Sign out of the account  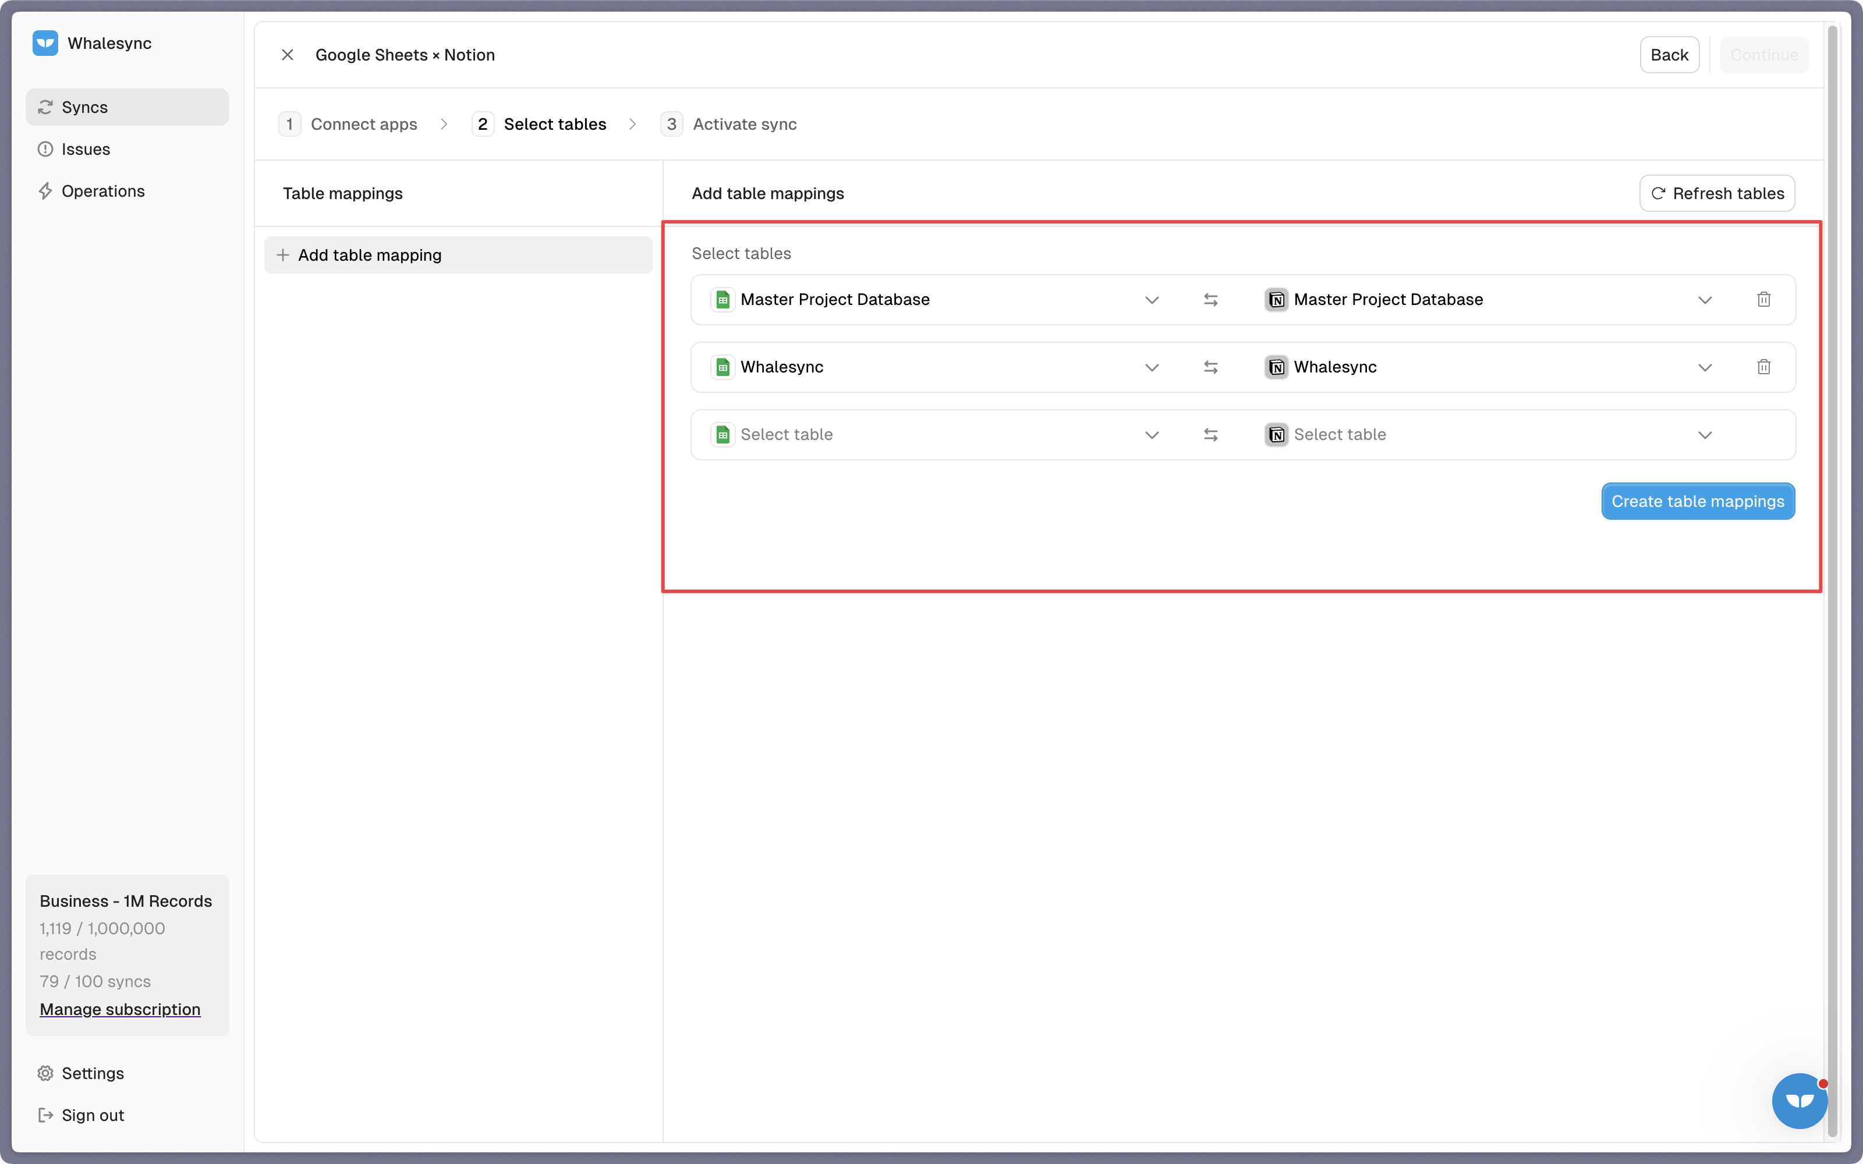[127, 1115]
